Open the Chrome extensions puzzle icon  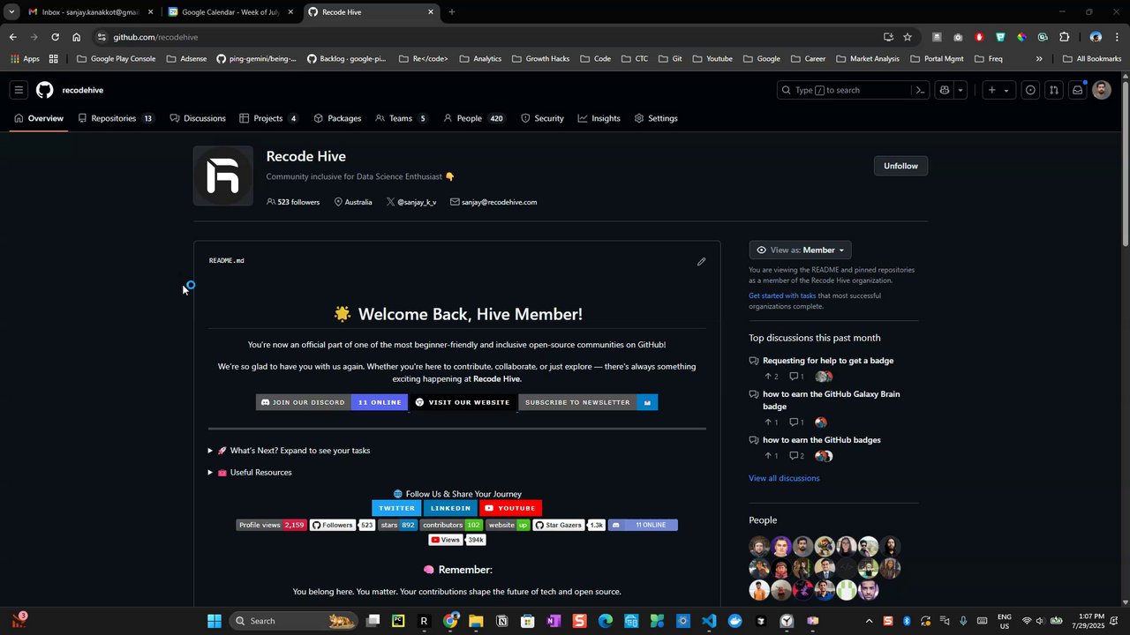click(x=1064, y=37)
